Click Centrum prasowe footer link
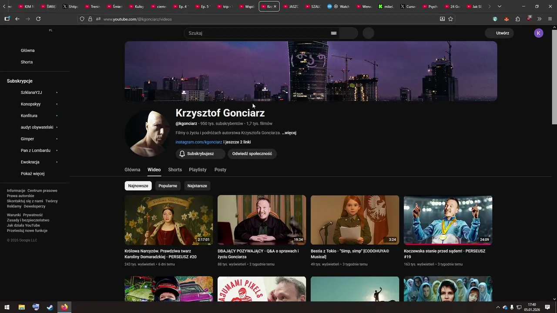The image size is (557, 313). click(x=42, y=191)
